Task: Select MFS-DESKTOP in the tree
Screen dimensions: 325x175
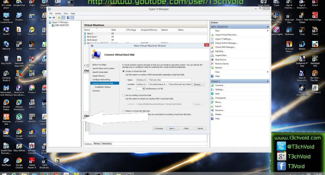Action: [62, 25]
